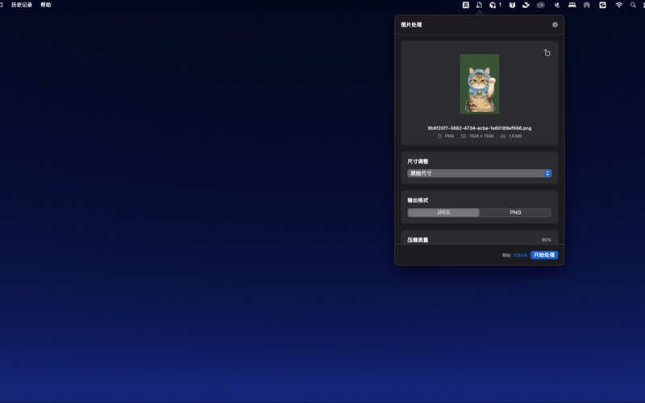Open the bird-shaped menu bar icon
645x403 pixels.
pos(526,5)
